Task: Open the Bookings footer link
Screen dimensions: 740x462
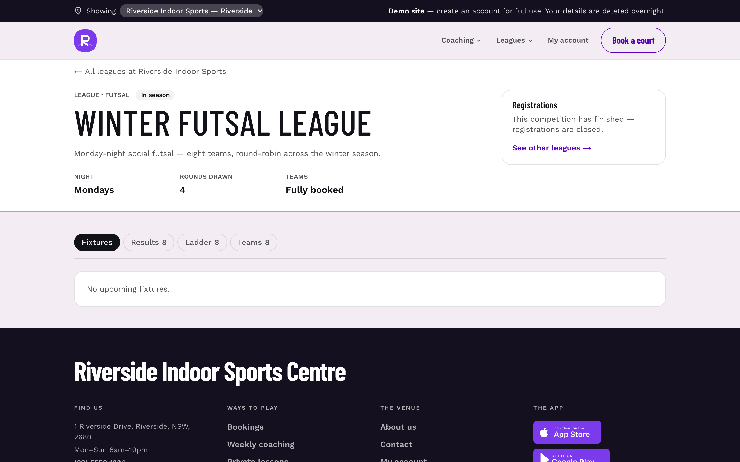Action: [x=245, y=427]
